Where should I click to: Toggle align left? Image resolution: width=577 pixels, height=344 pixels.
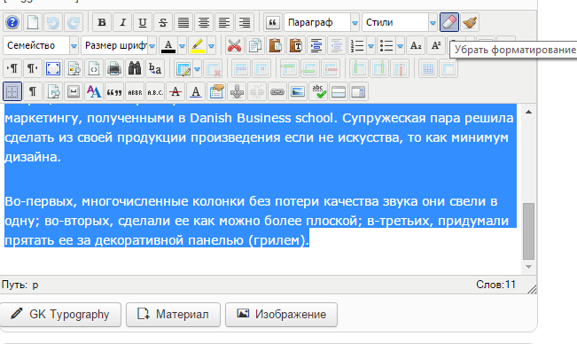pyautogui.click(x=224, y=22)
